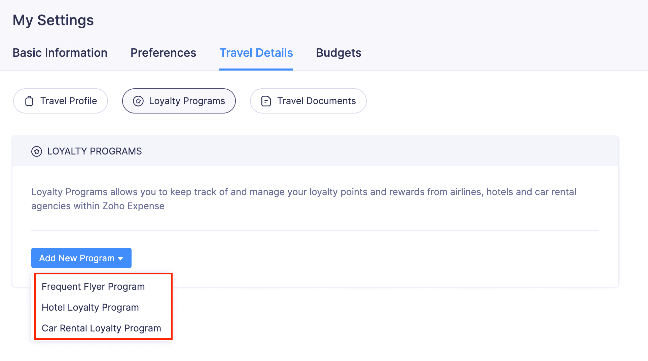Image resolution: width=648 pixels, height=361 pixels.
Task: Switch to the Basic Information tab
Action: pos(60,53)
